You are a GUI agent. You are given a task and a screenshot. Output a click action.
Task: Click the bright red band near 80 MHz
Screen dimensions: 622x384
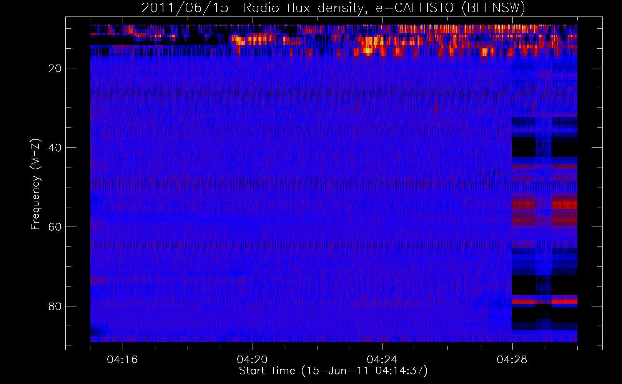pos(544,301)
